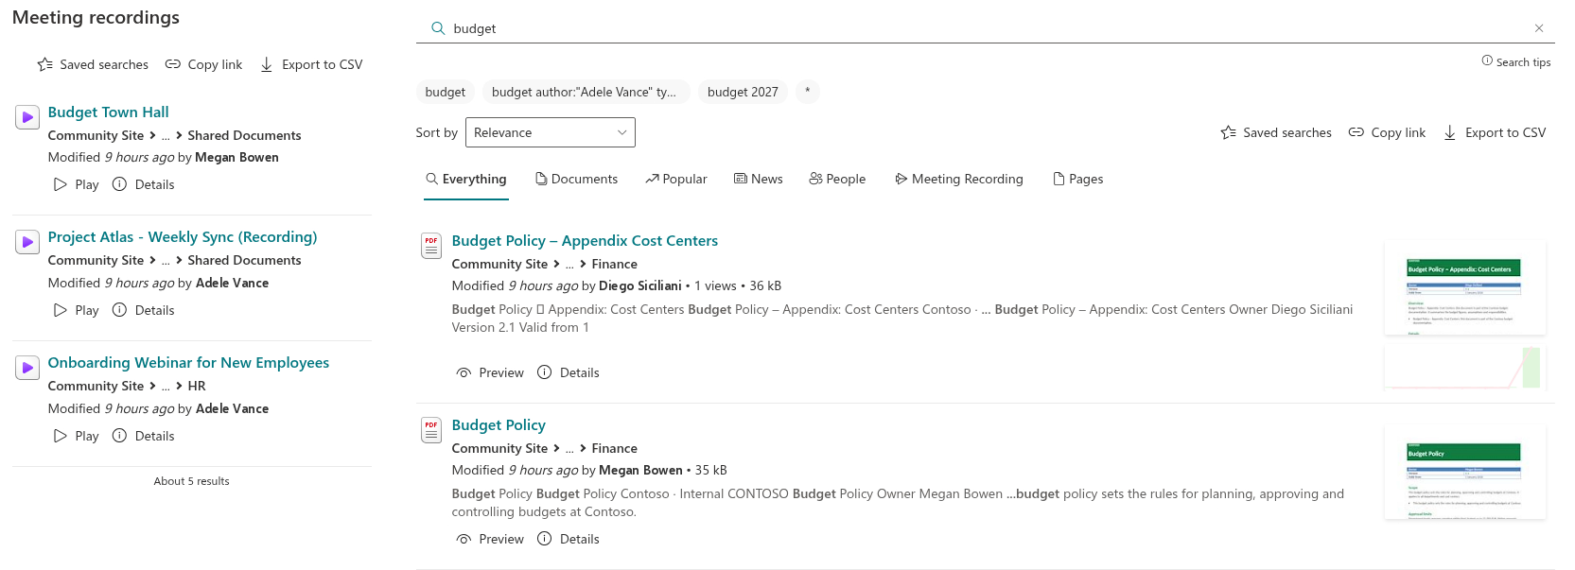Click 'About 5 results' text
Viewport: 1575px width, 570px height.
tap(192, 481)
